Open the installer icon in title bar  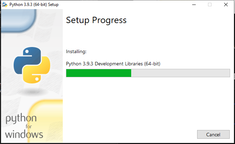5,5
